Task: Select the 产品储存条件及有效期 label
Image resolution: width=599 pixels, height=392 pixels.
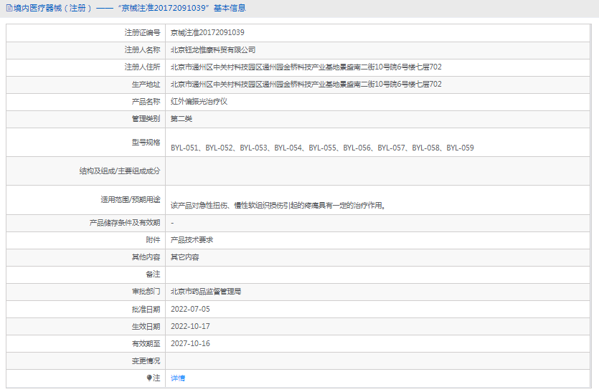Action: (x=125, y=223)
